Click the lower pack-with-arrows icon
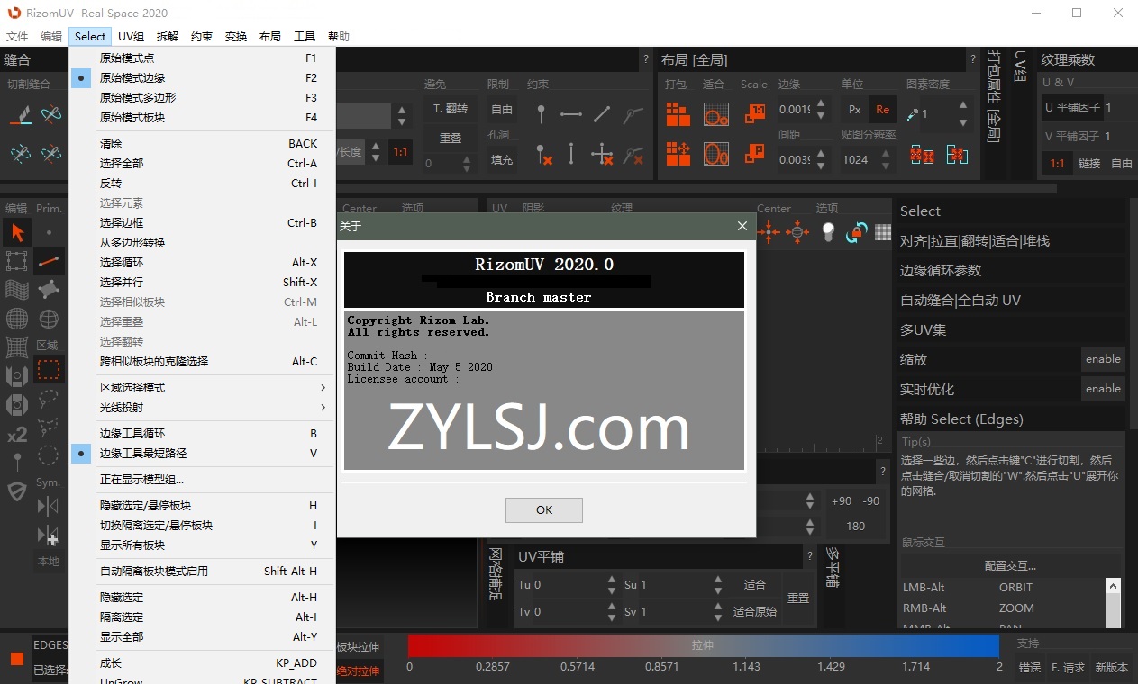This screenshot has height=684, width=1138. pos(678,154)
